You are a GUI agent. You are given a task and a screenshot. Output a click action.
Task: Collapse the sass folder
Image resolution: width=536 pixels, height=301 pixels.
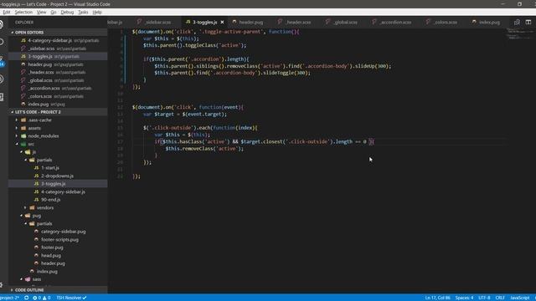point(37,279)
